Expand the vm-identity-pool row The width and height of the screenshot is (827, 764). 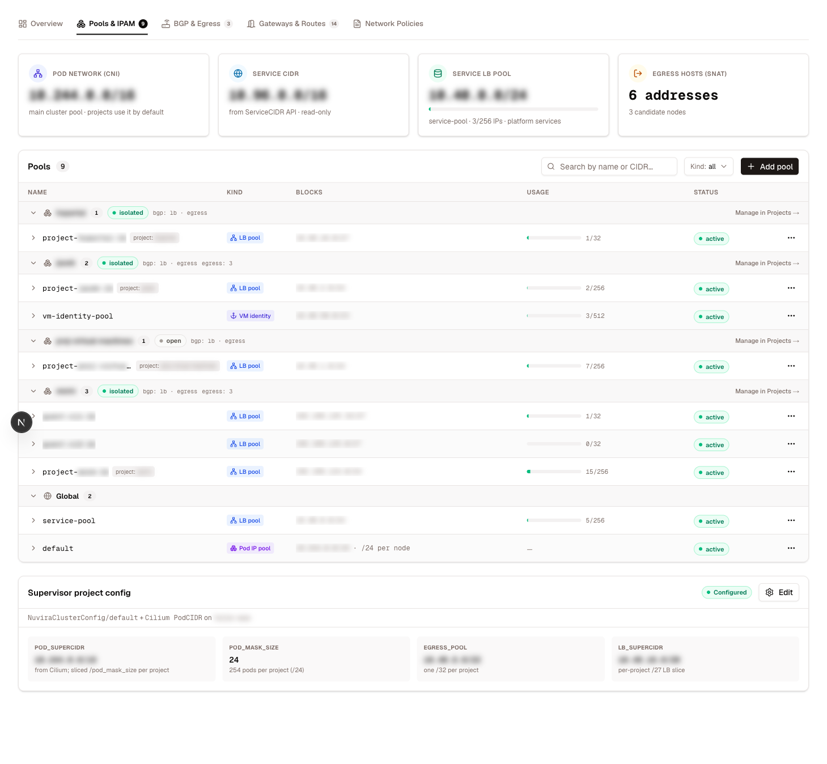pos(33,316)
